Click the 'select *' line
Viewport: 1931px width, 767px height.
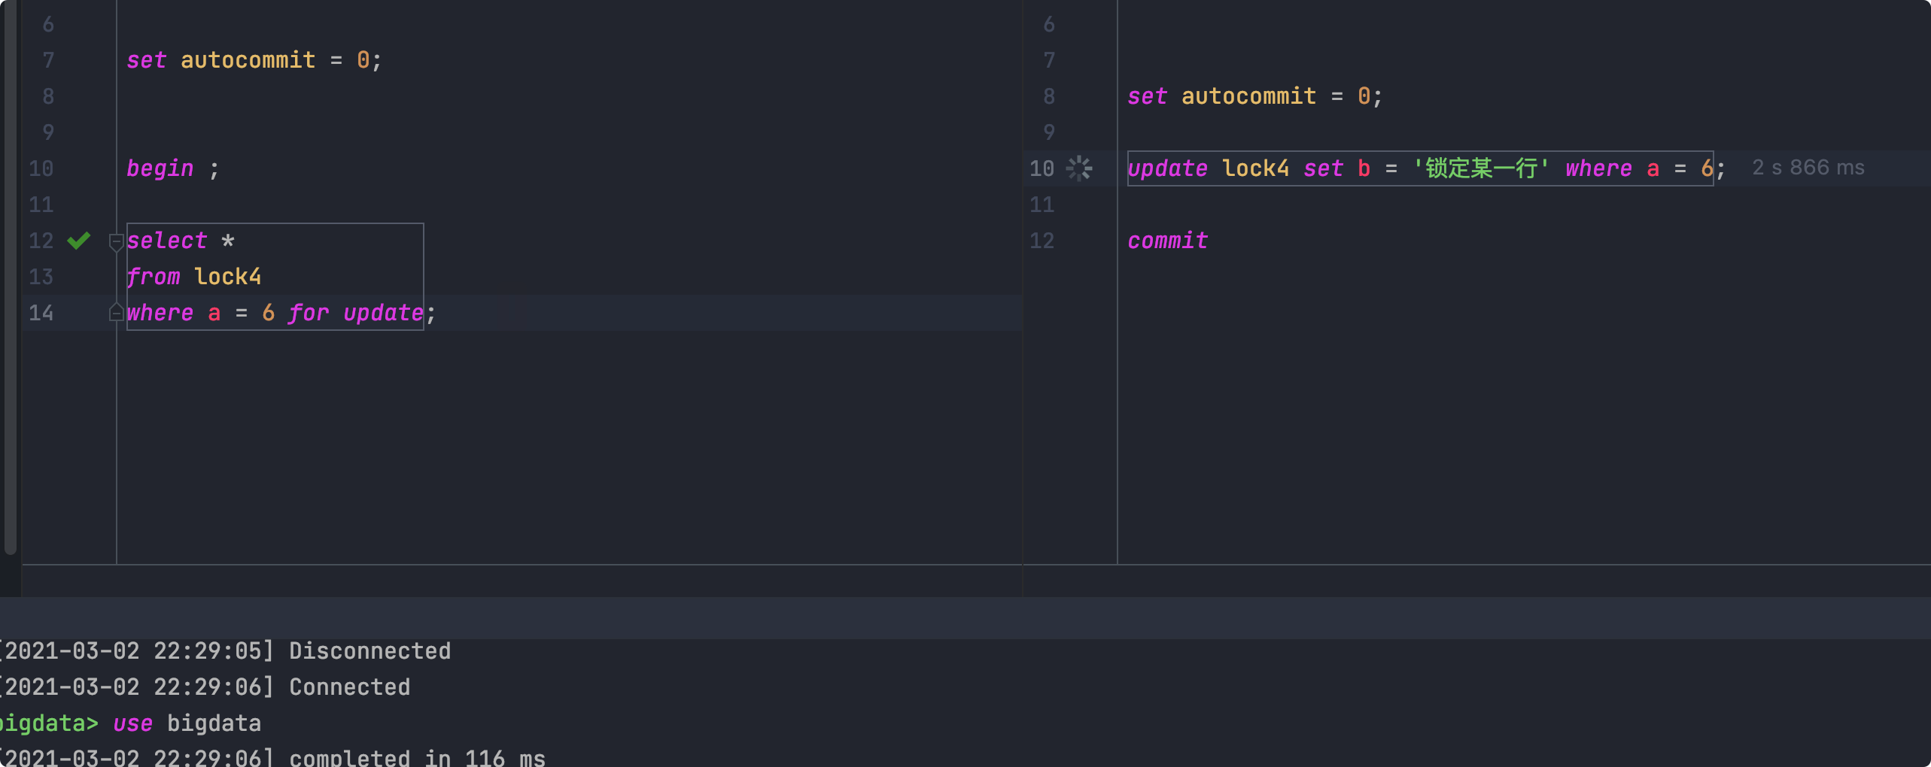[181, 241]
